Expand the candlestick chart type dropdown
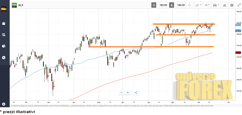Screen dimensions: 242x115 pyautogui.click(x=216, y=5)
